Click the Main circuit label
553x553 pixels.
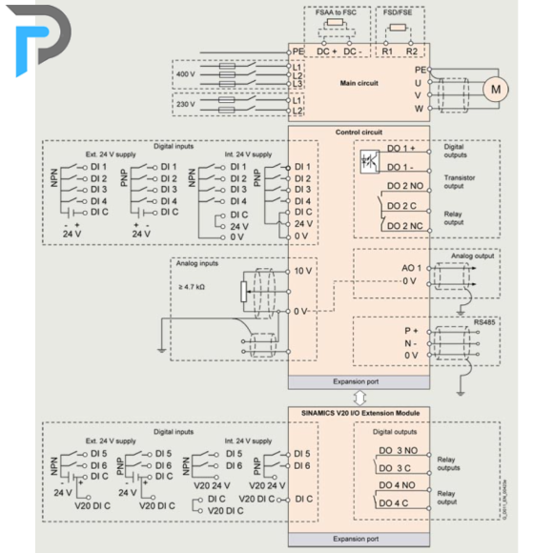click(358, 83)
